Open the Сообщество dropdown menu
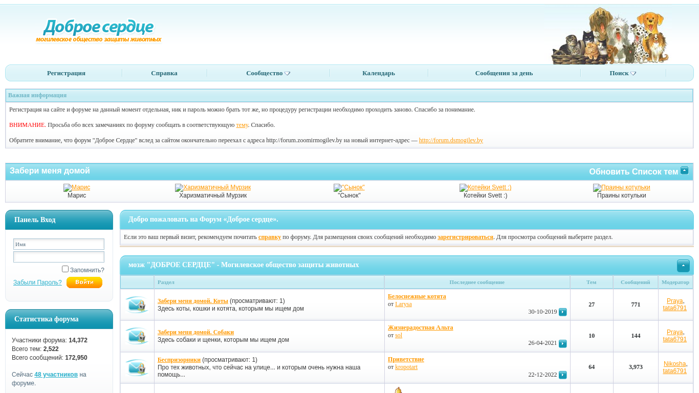Screen dimensions: 699x393 coord(268,73)
